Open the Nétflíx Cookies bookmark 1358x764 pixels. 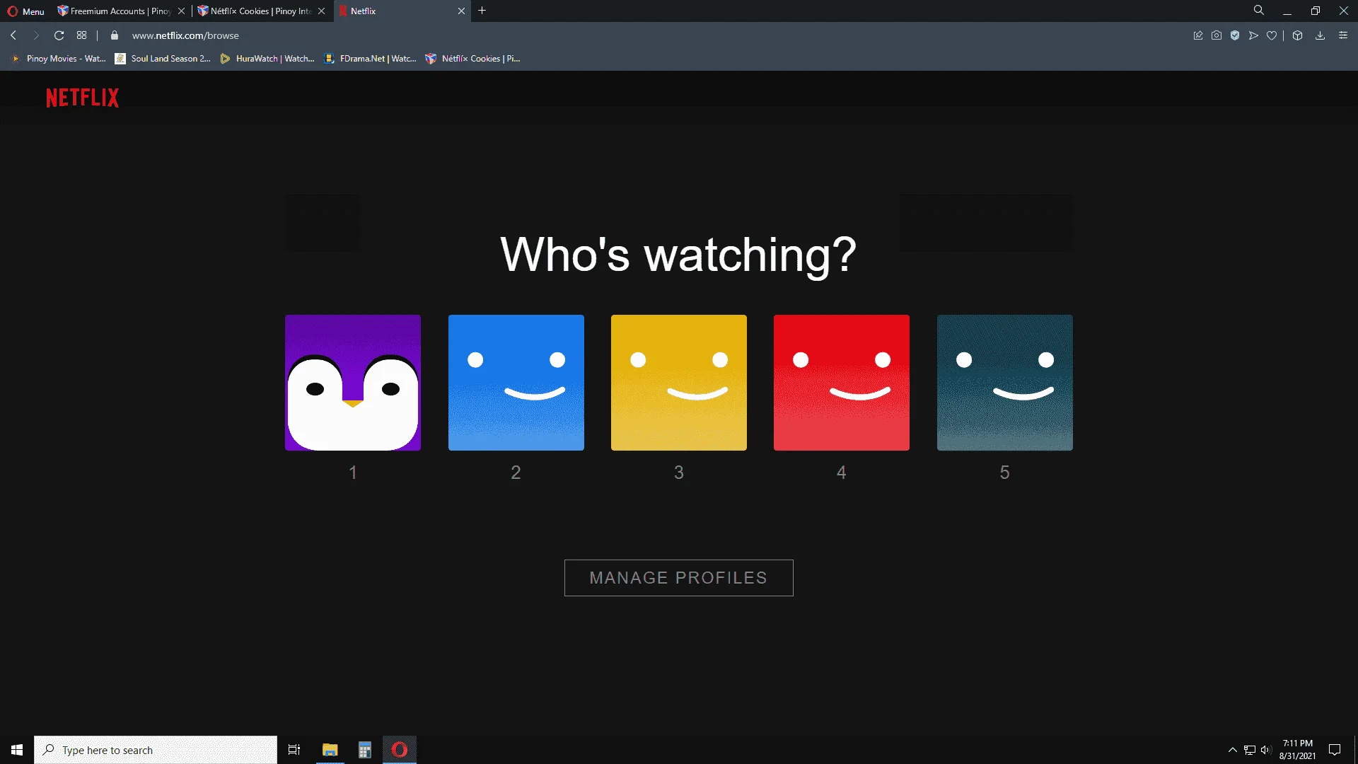(472, 59)
